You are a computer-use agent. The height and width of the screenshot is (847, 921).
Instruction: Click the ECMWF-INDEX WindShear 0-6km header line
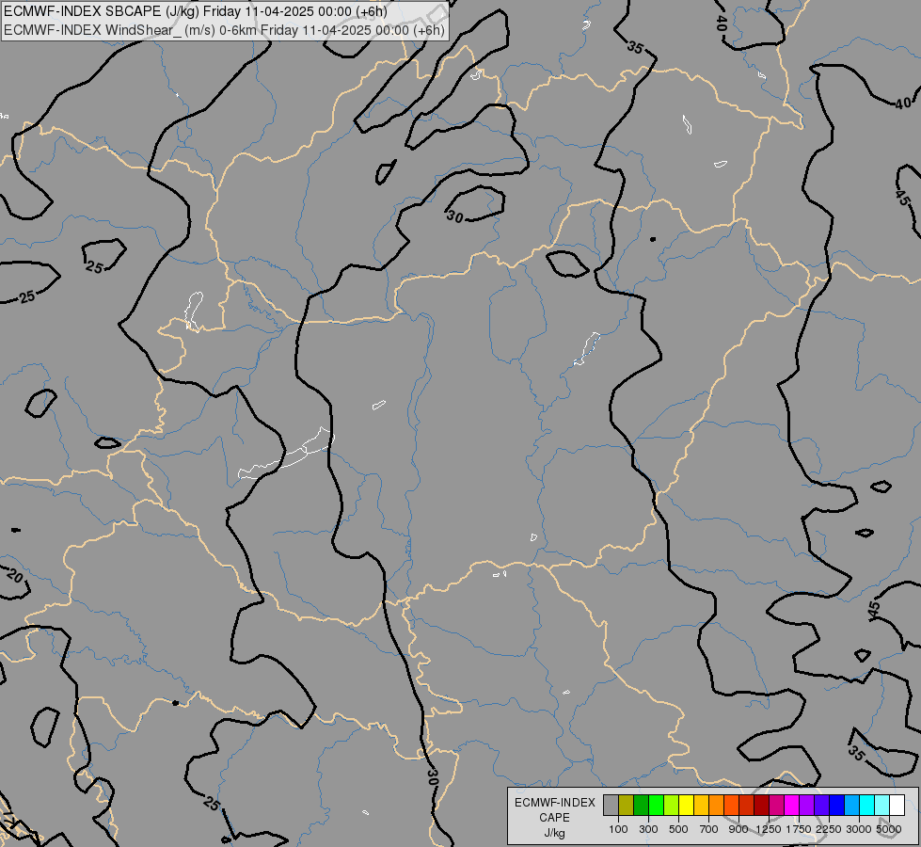point(224,29)
